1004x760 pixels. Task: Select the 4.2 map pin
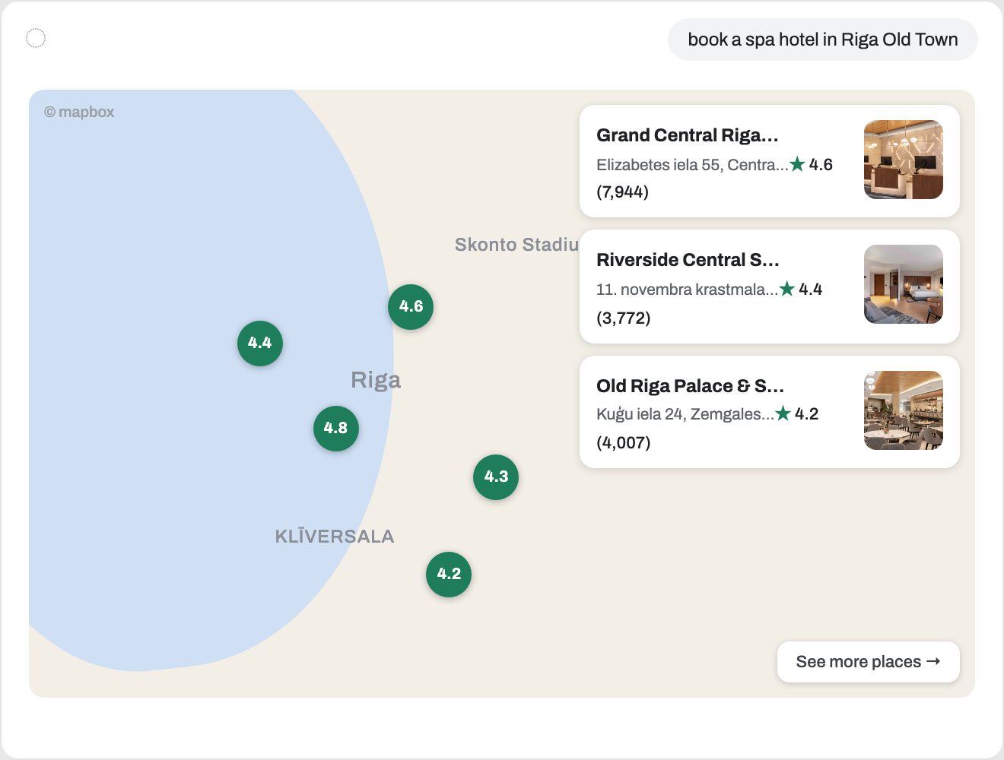pyautogui.click(x=449, y=575)
